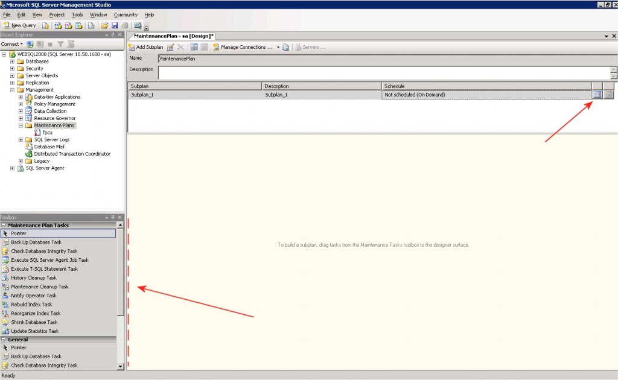Click the Filter icon in Object Explorer
The image size is (618, 380).
coord(60,44)
